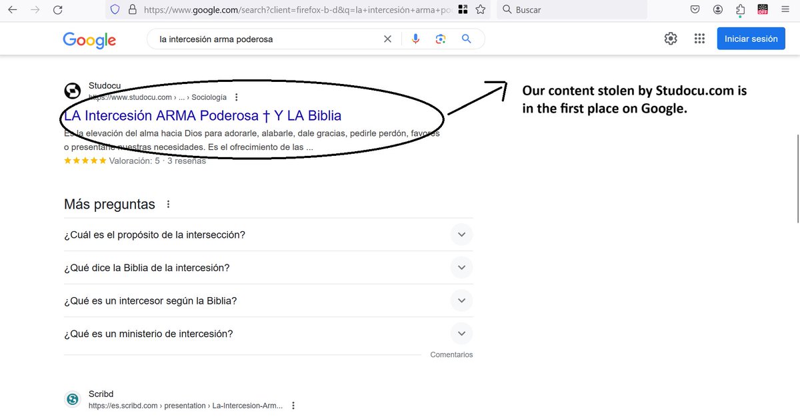Click the Iniciar sesión button

[x=751, y=39]
